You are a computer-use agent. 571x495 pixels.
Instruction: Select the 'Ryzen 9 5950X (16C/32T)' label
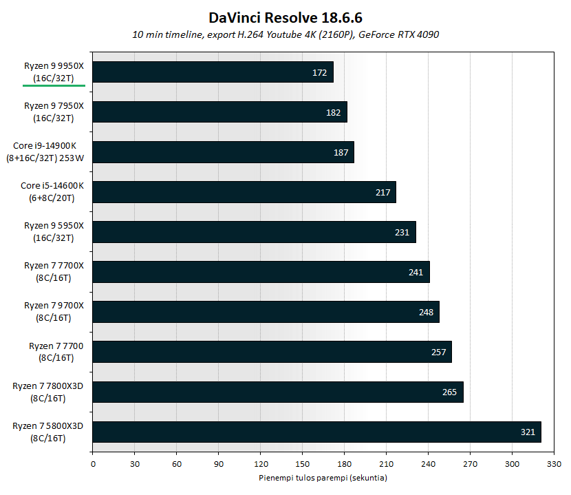(x=54, y=232)
